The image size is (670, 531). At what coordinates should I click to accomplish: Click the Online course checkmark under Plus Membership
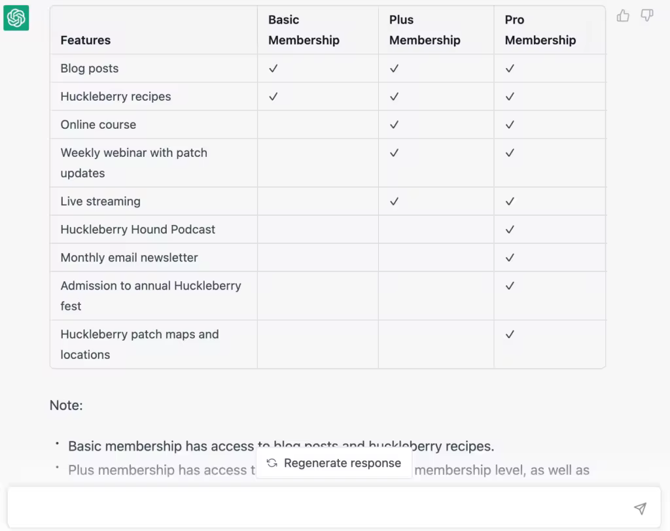395,125
